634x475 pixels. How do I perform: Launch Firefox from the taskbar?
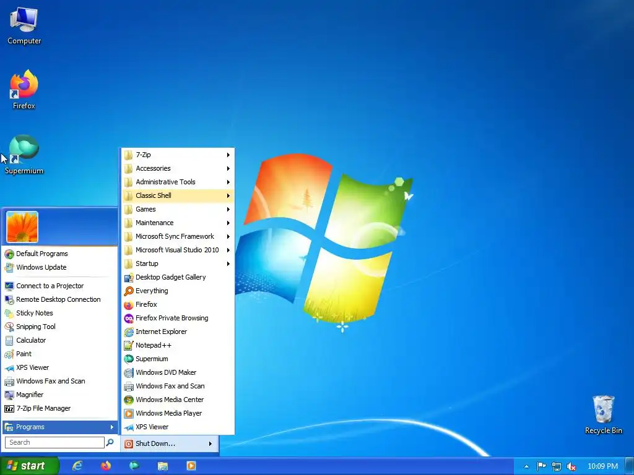click(106, 466)
